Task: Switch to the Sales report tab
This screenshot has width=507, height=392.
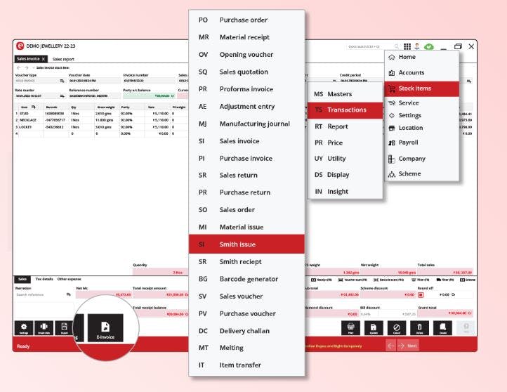Action: [x=63, y=59]
